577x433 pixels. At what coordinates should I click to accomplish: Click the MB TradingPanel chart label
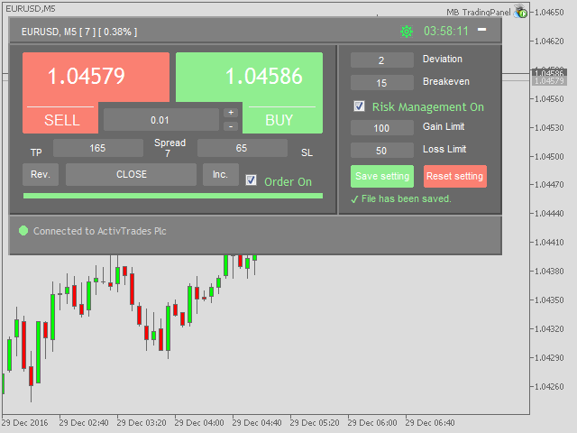[479, 12]
